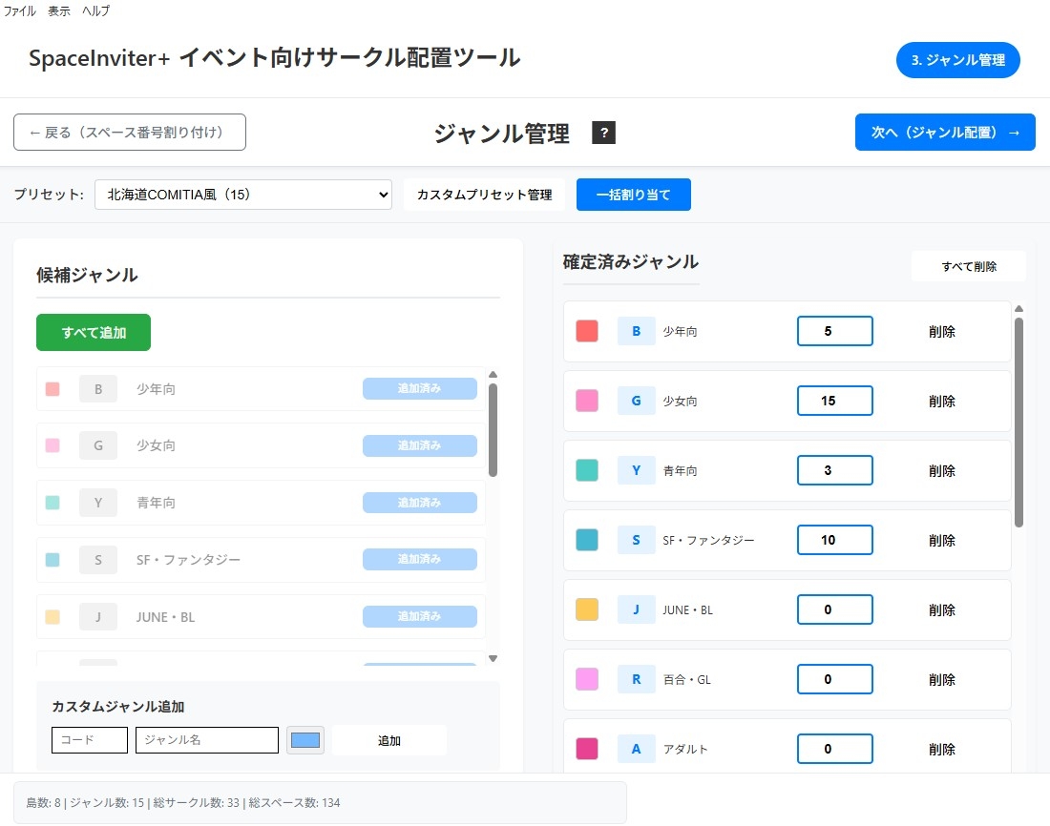Go to 次へ（ジャンル配置）
The height and width of the screenshot is (826, 1050).
pos(945,133)
